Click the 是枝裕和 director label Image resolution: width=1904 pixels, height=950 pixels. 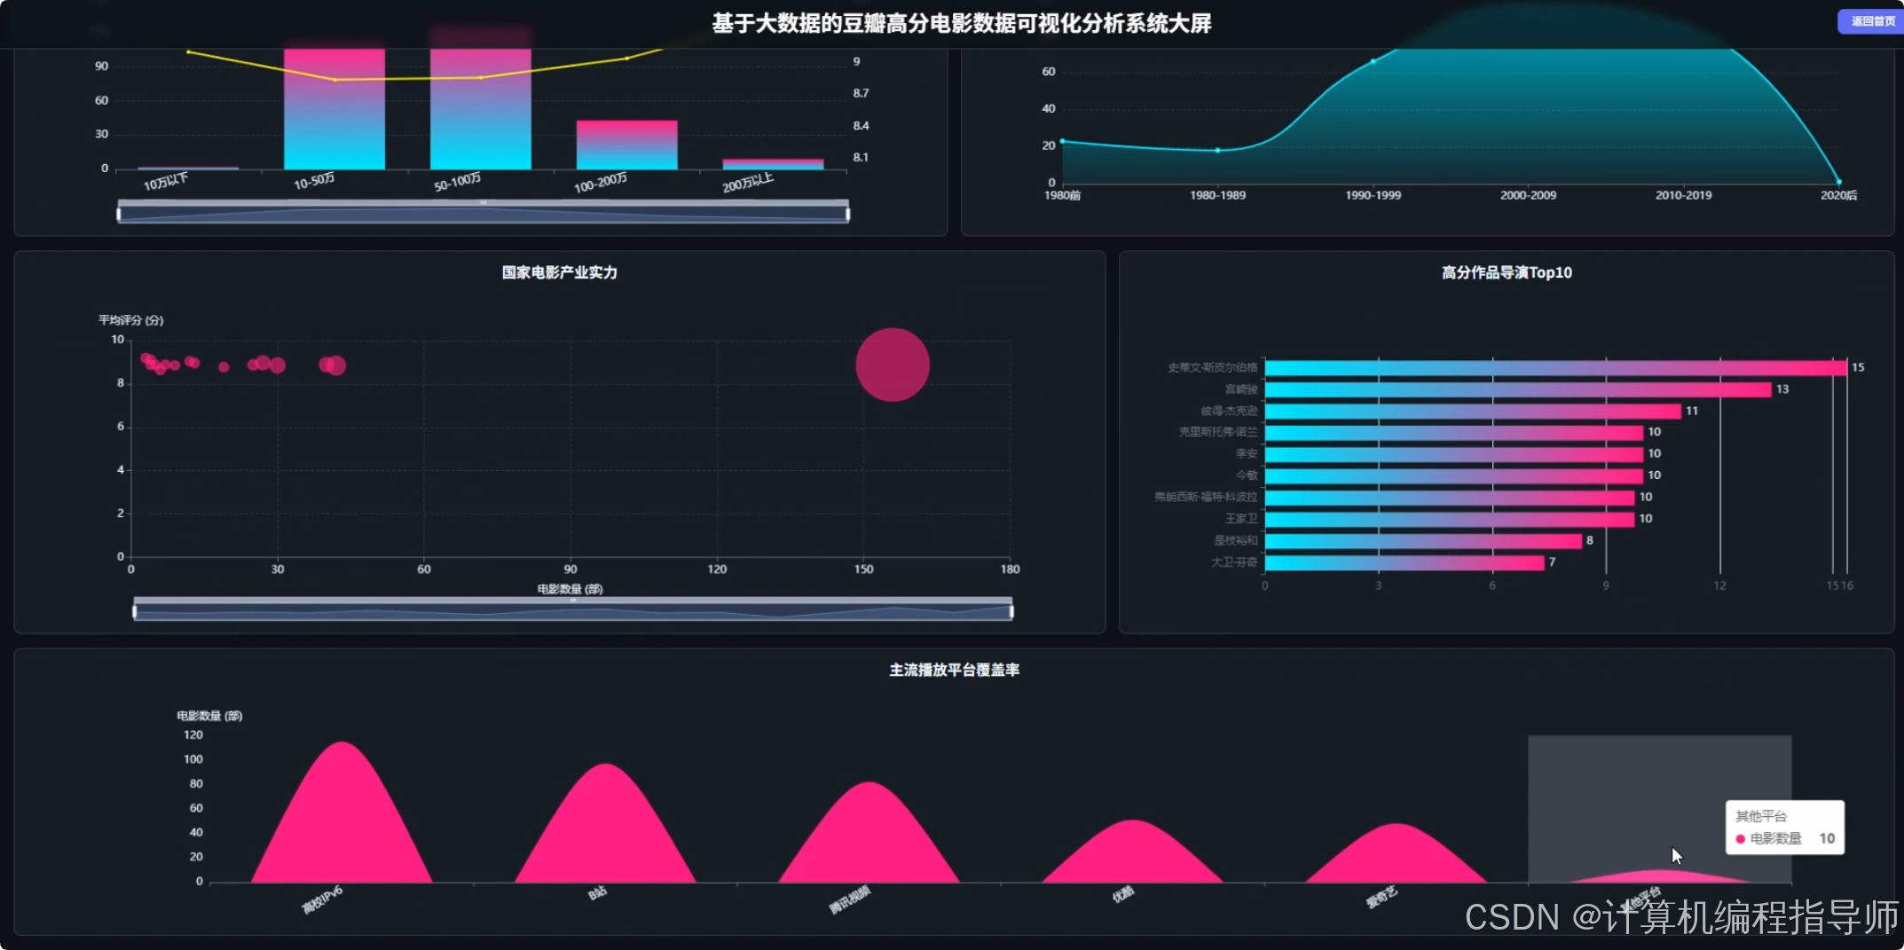[1235, 540]
